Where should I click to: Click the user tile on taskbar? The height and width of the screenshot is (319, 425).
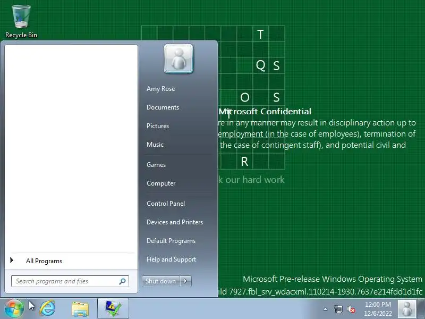[406, 309]
